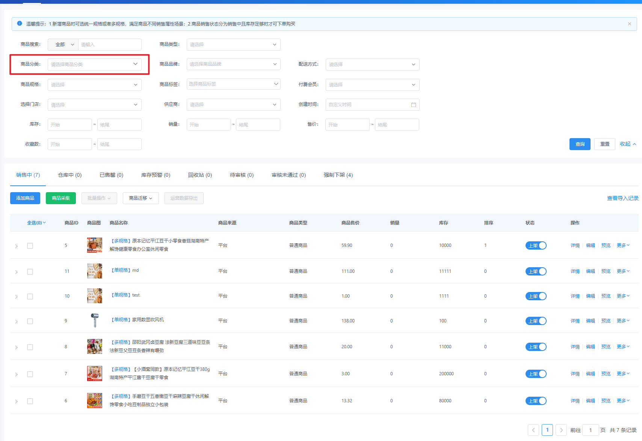Click next page arrow in pagination

tap(561, 430)
